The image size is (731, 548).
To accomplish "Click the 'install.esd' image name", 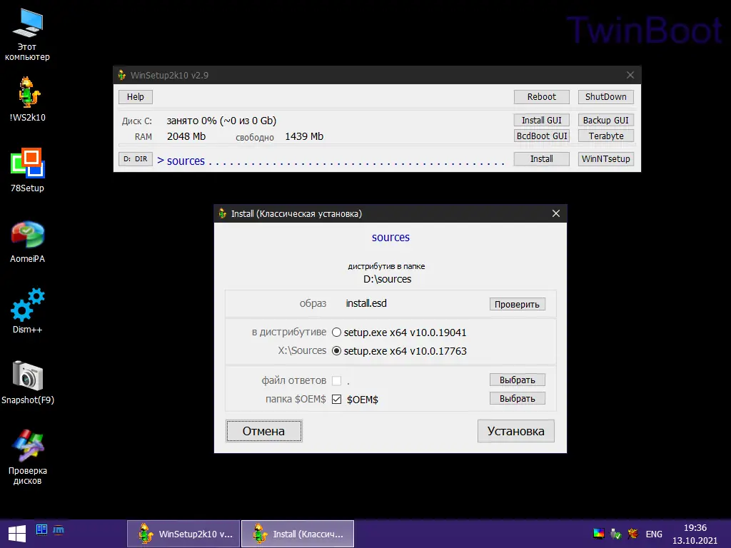I will point(366,303).
